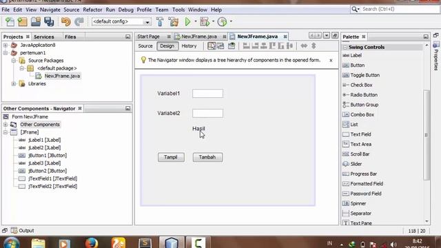Toggle Selection Mode in design toolbar
Screen dimensions: 441x248
click(212, 46)
